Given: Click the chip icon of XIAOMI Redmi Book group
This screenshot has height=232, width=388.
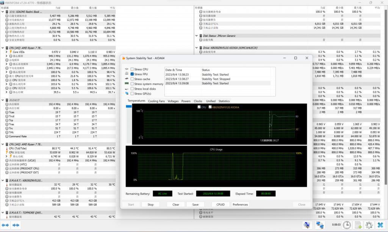Looking at the screenshot, I should pos(7,12).
